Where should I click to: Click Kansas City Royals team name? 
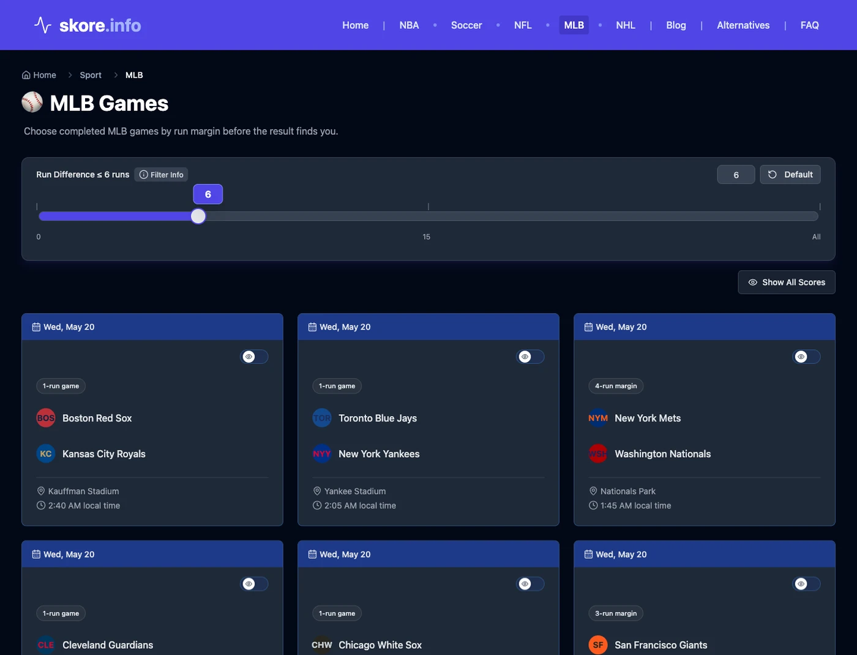point(104,454)
